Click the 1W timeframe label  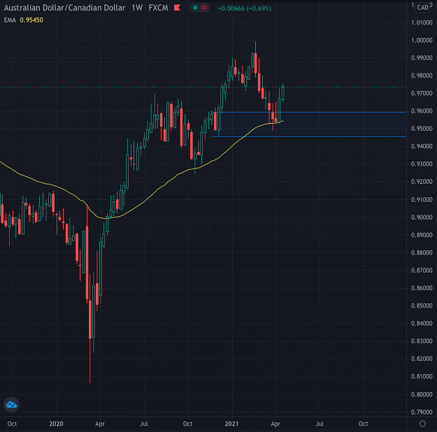click(137, 8)
